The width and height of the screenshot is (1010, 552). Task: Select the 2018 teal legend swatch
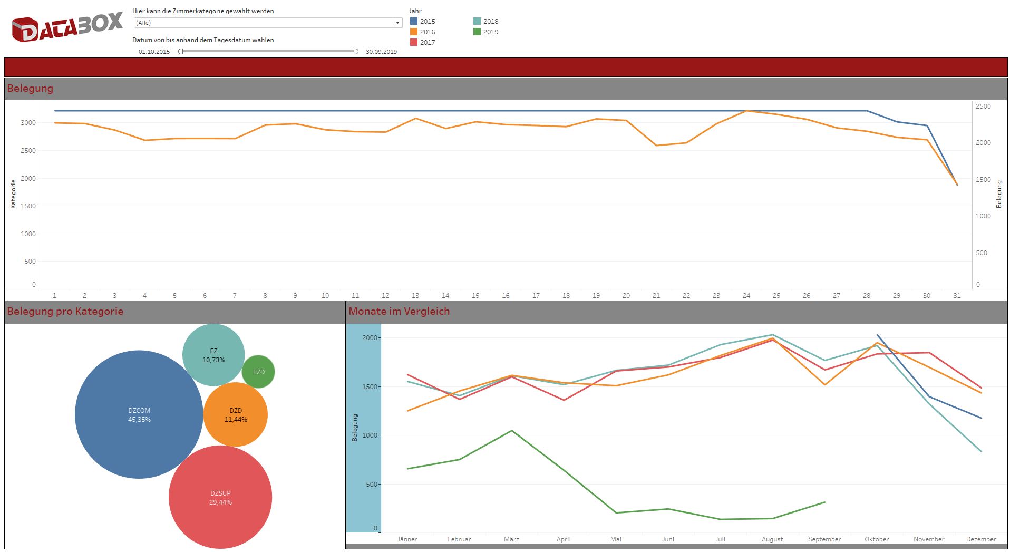(477, 22)
